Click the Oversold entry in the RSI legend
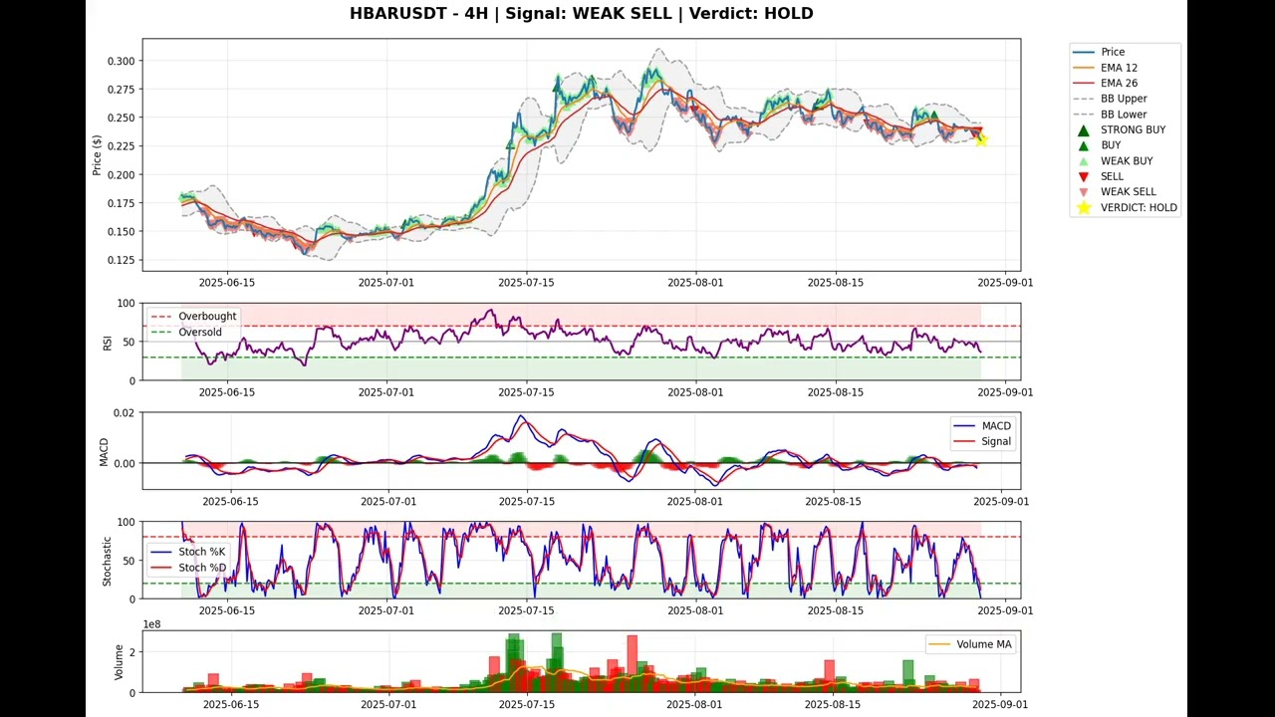1275x717 pixels. (187, 333)
